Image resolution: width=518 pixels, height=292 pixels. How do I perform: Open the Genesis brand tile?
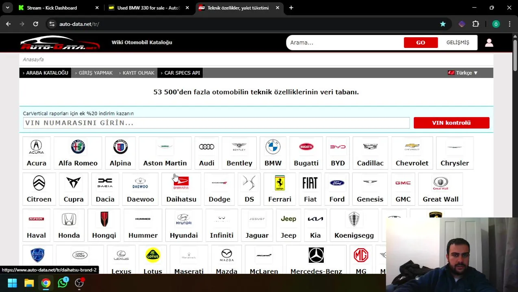[x=370, y=189]
